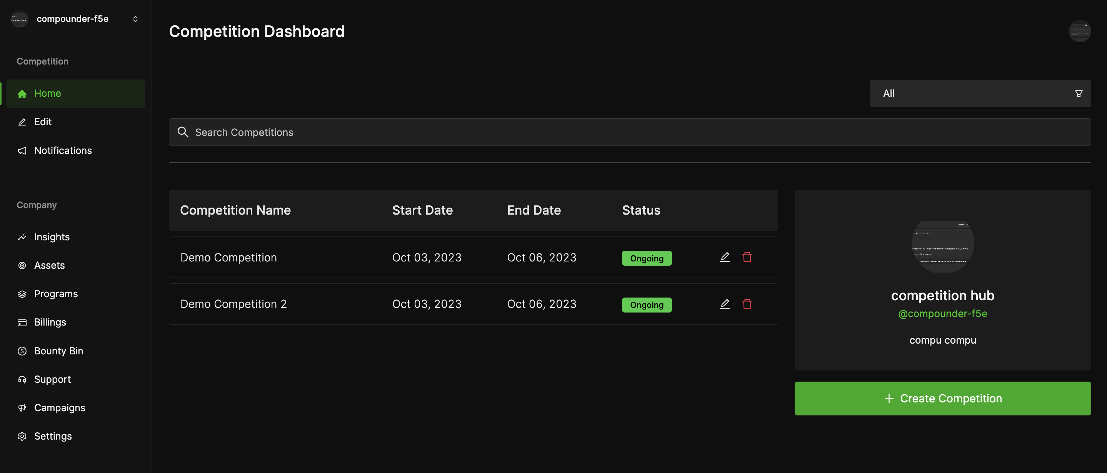Click the filter funnel icon
This screenshot has width=1107, height=473.
point(1078,93)
